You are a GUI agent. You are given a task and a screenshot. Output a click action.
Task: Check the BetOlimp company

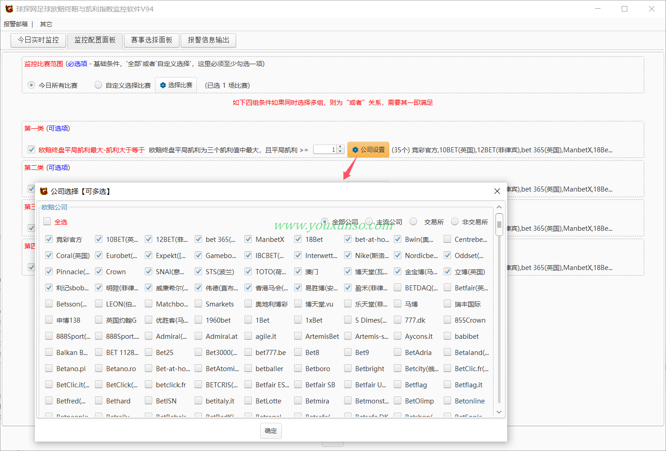[x=398, y=401]
